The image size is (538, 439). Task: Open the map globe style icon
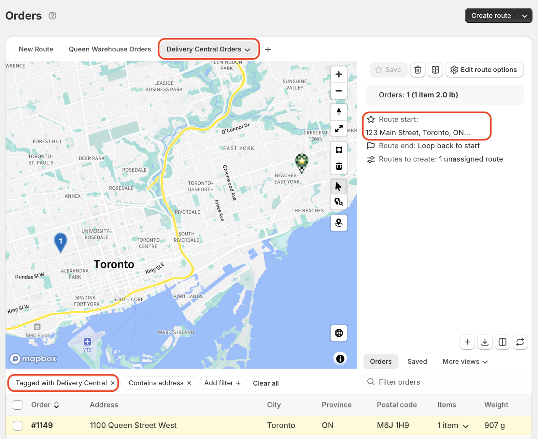click(x=339, y=333)
